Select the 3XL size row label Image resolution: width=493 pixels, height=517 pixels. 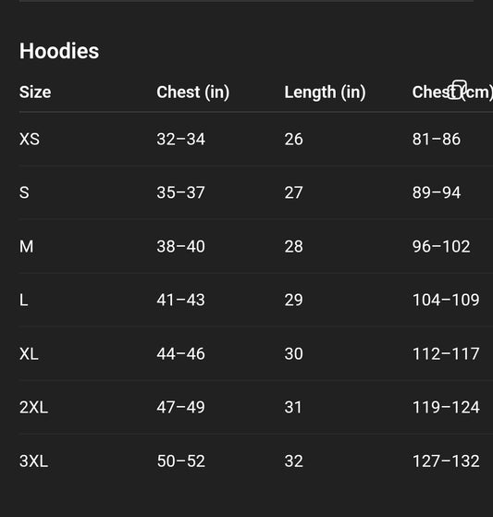(33, 461)
